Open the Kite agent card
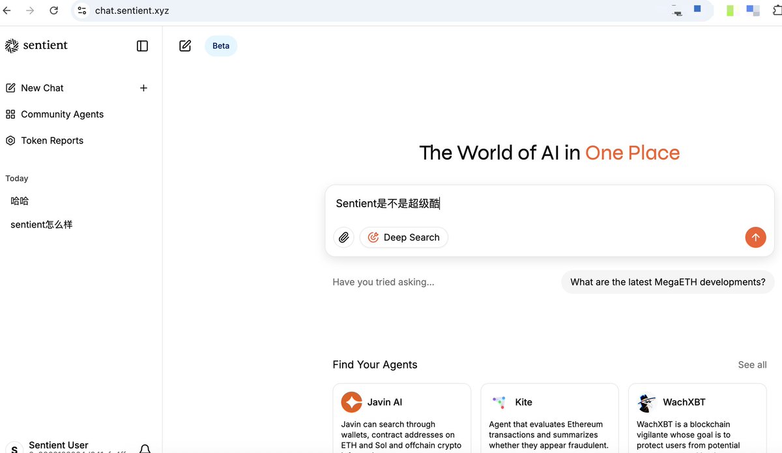The image size is (782, 453). [549, 418]
